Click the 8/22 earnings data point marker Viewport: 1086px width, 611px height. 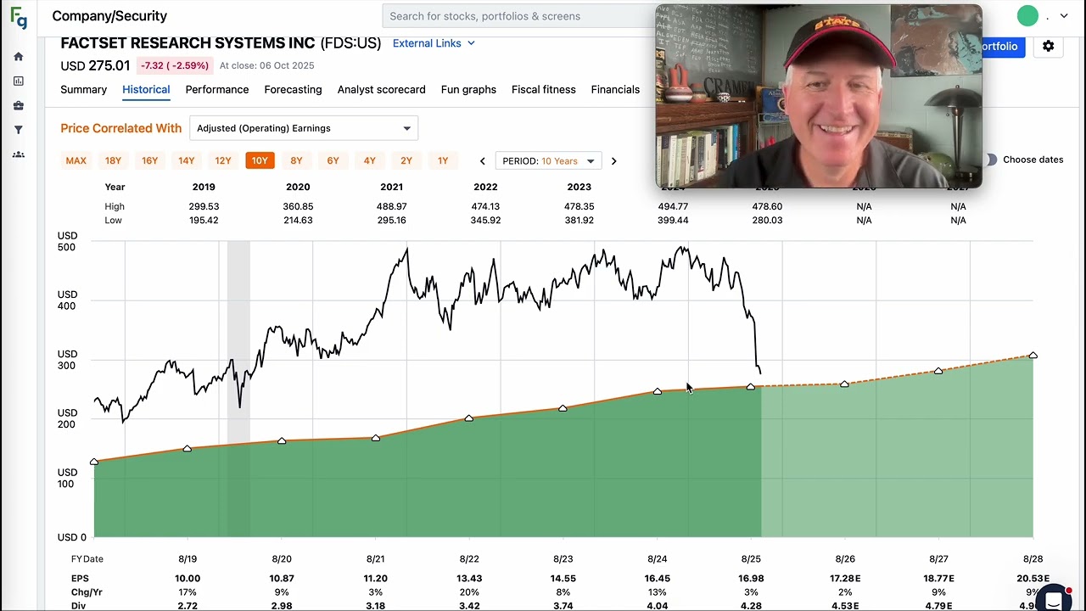469,418
